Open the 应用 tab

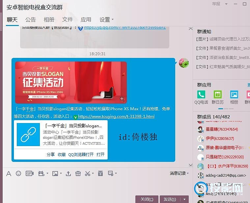[86, 20]
